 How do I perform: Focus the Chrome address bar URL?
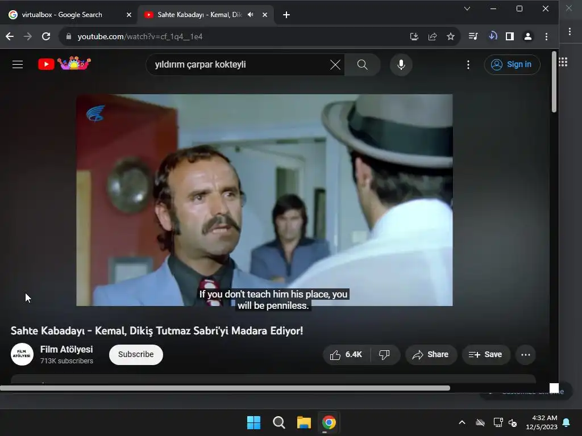[140, 36]
